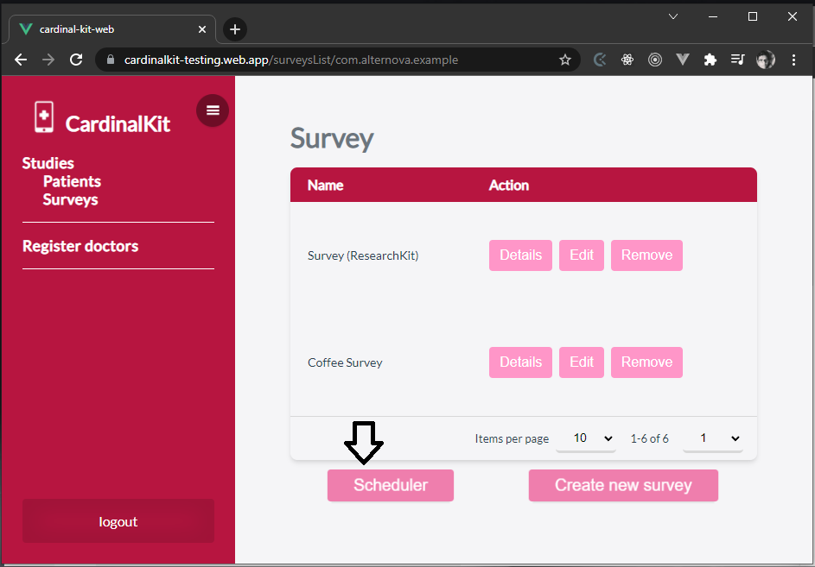
Task: Open the page number dropdown
Action: (713, 438)
